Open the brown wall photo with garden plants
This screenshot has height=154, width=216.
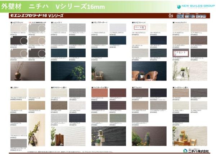(149, 136)
